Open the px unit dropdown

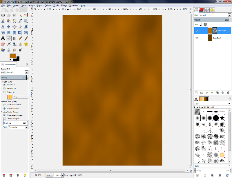pyautogui.click(x=49, y=175)
